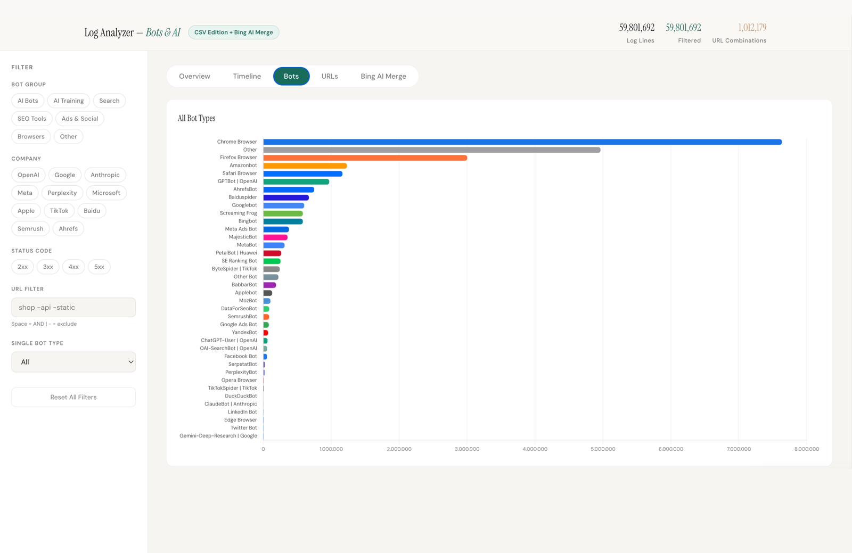Toggle the Search bot group filter
The width and height of the screenshot is (852, 553).
coord(109,100)
